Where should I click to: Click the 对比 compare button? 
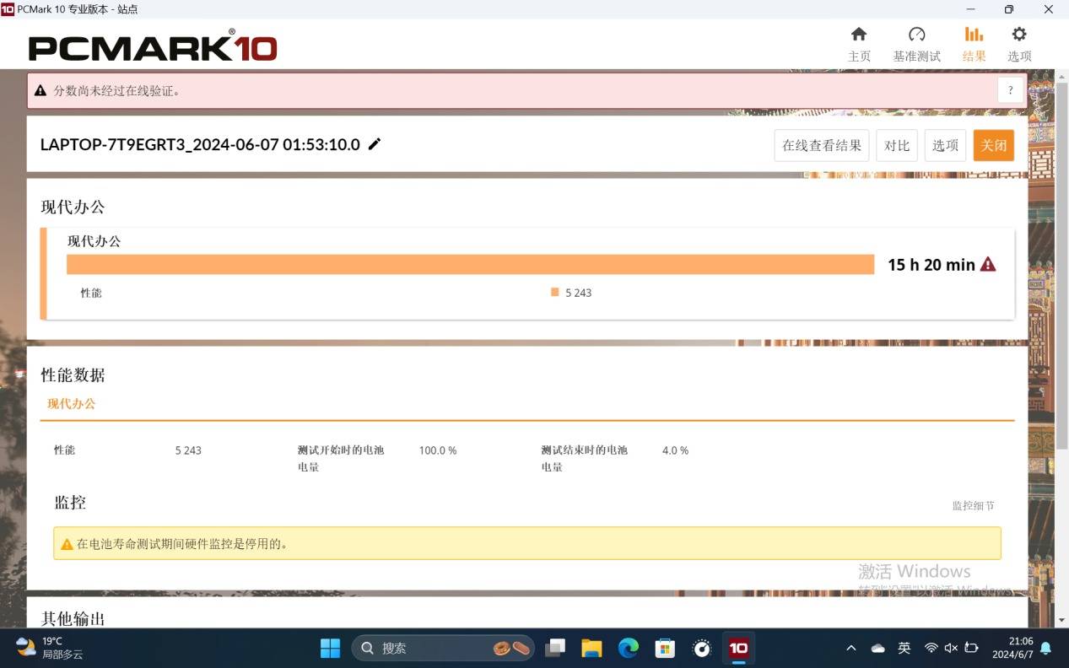pos(897,145)
